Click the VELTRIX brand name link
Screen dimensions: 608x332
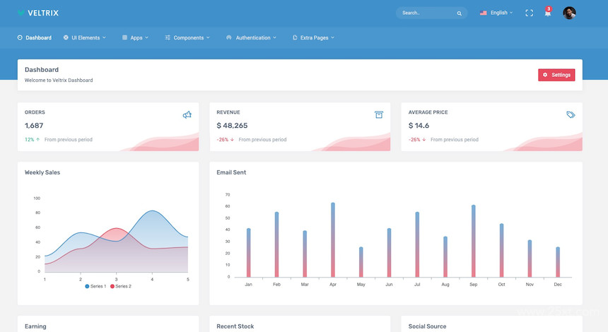pos(43,13)
